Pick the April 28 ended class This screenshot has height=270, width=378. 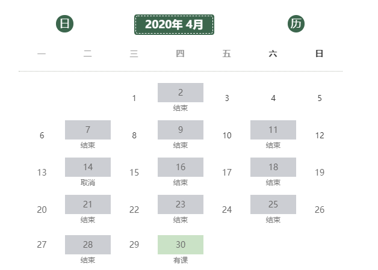coord(88,245)
